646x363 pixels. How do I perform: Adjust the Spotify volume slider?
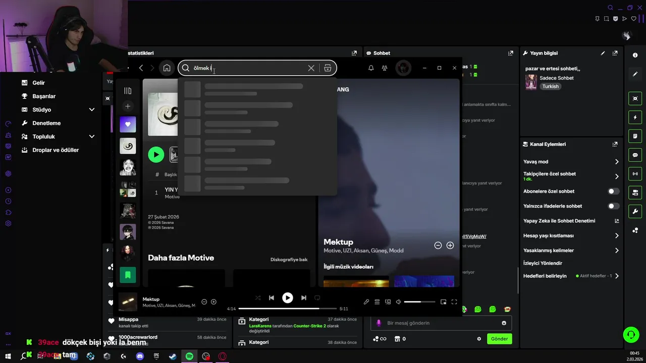(419, 302)
